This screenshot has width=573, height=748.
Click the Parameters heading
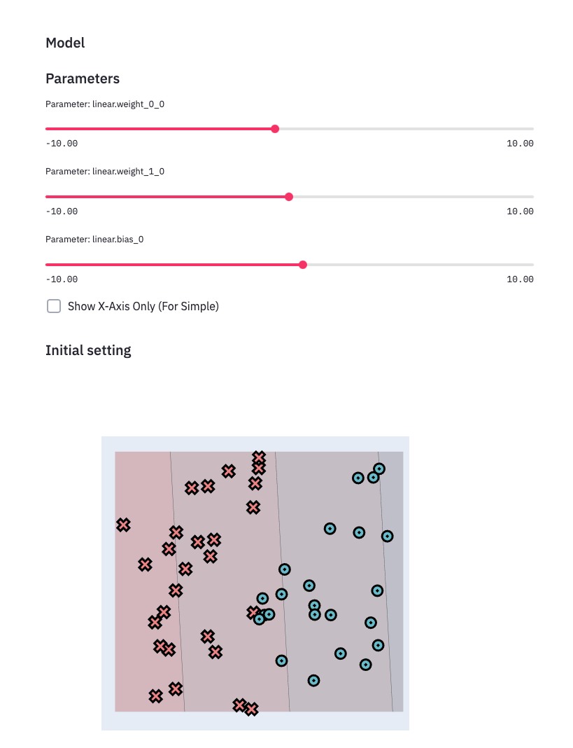[83, 78]
